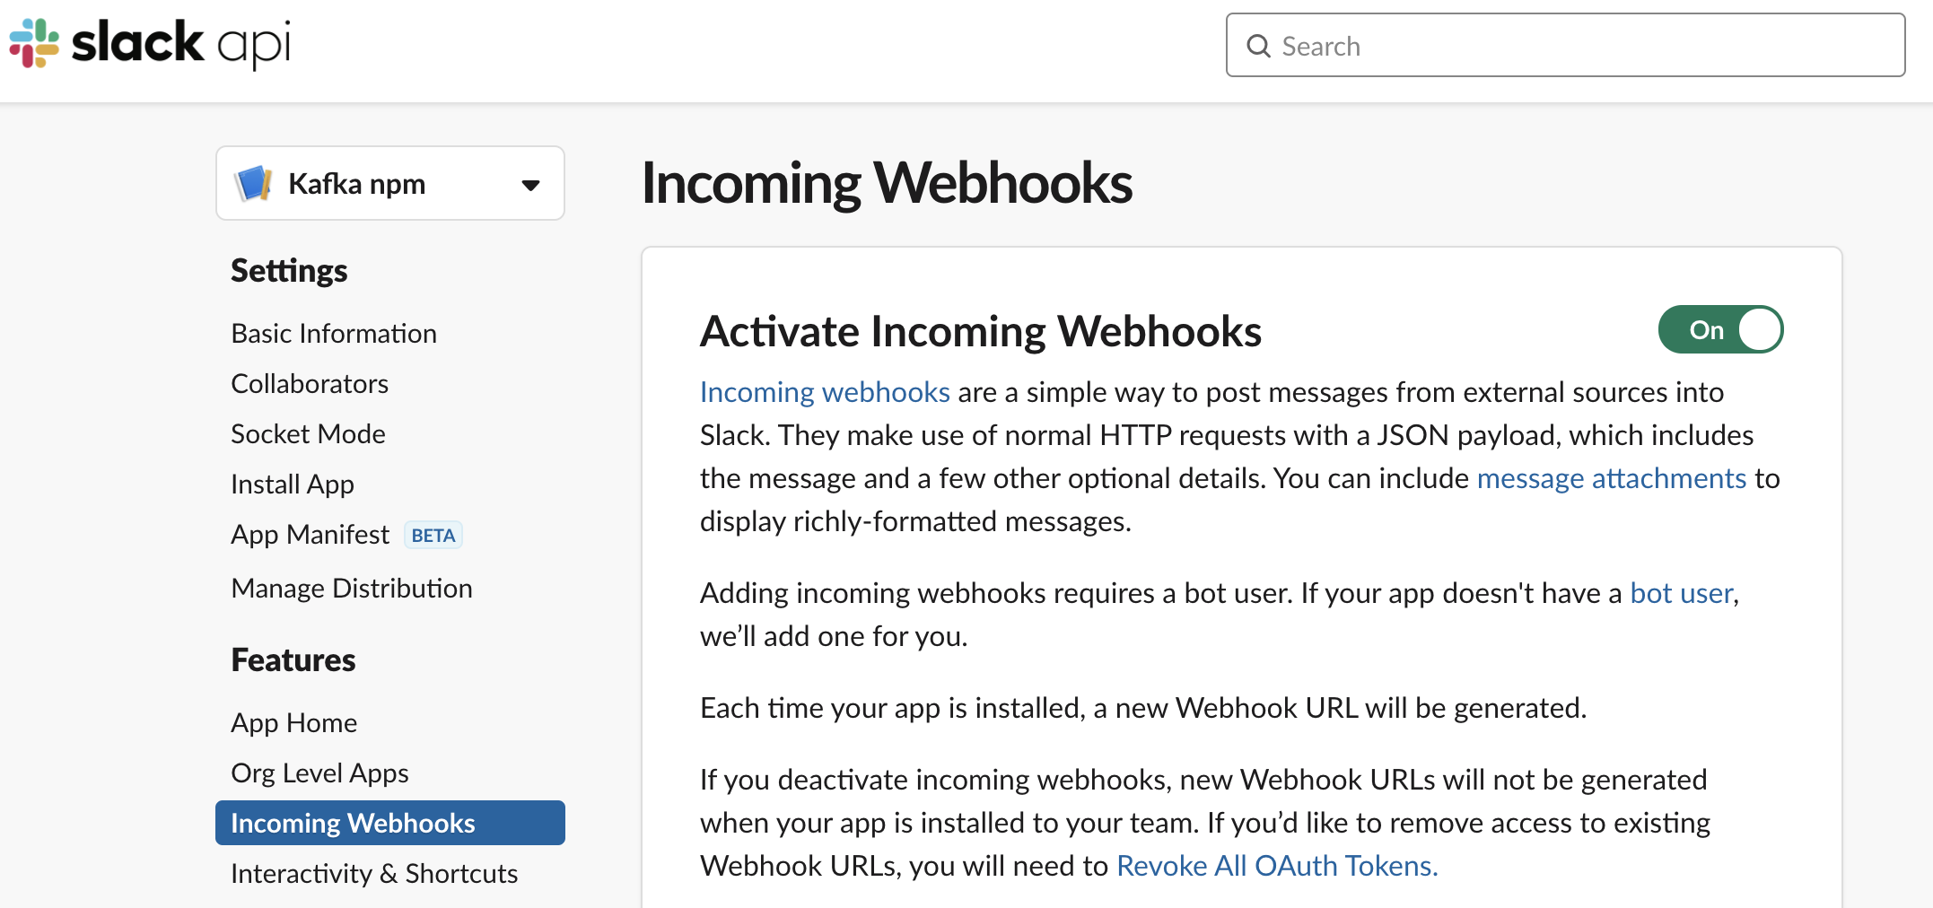Open the message attachments link

(1612, 478)
